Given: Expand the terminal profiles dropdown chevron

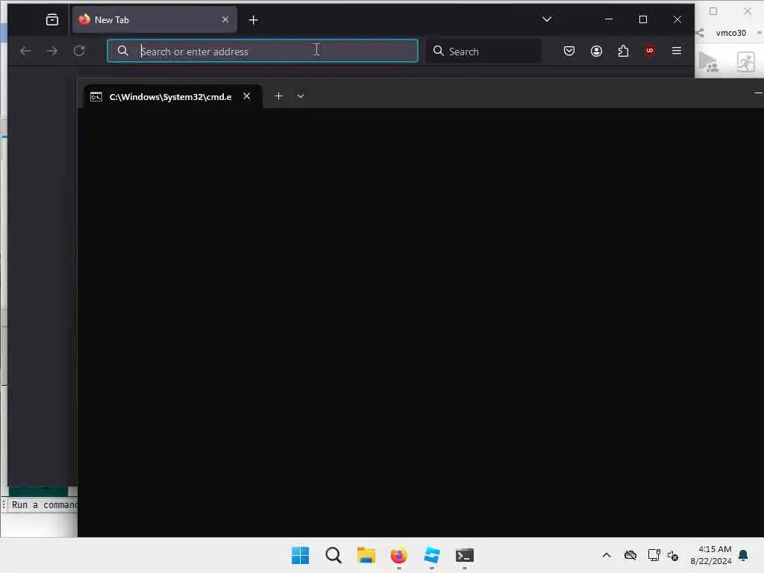Looking at the screenshot, I should [301, 96].
